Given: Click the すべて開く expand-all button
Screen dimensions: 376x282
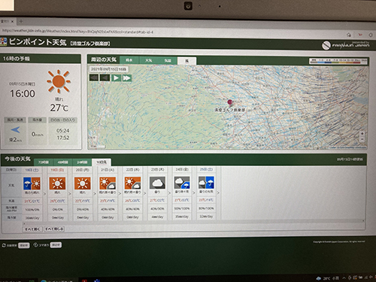Looking at the screenshot, I should coord(32,229).
